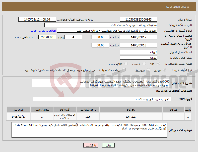Click the گروه کالا table column header
This screenshot has width=198, height=152.
(65, 110)
